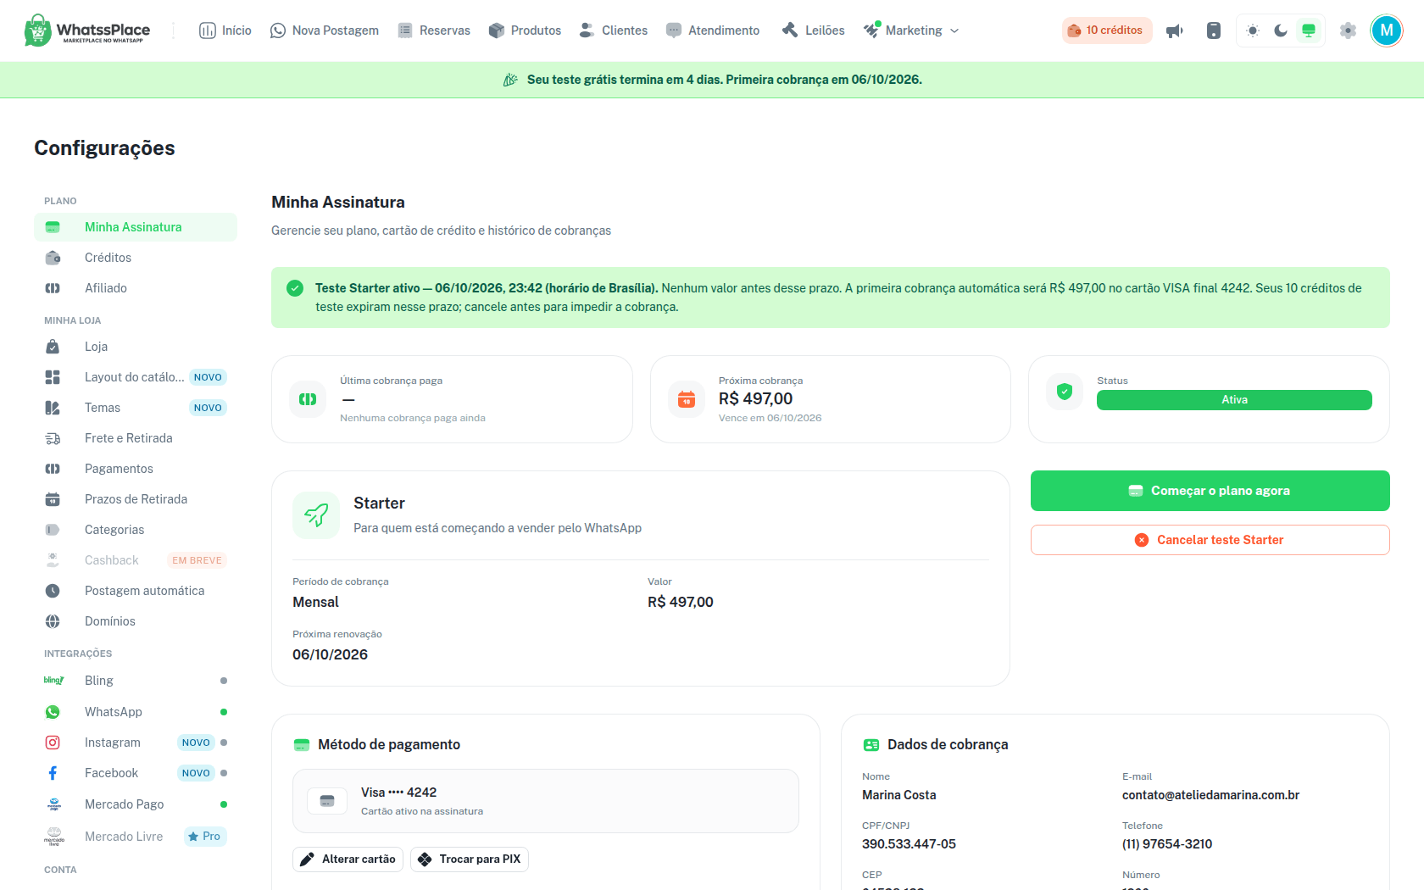Open Mercado Pago integration
Viewport: 1424px width, 890px height.
pos(136,804)
